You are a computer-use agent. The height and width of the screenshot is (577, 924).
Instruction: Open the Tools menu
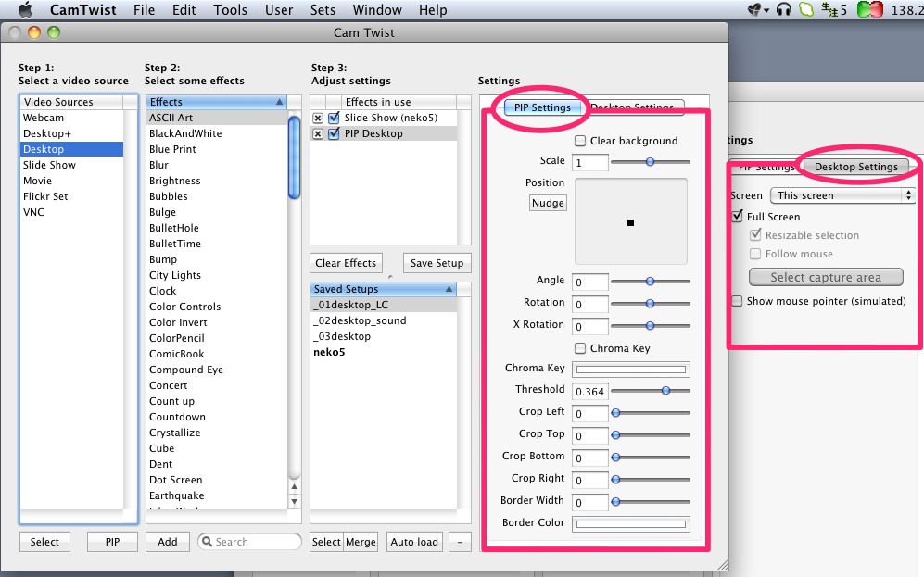tap(231, 9)
